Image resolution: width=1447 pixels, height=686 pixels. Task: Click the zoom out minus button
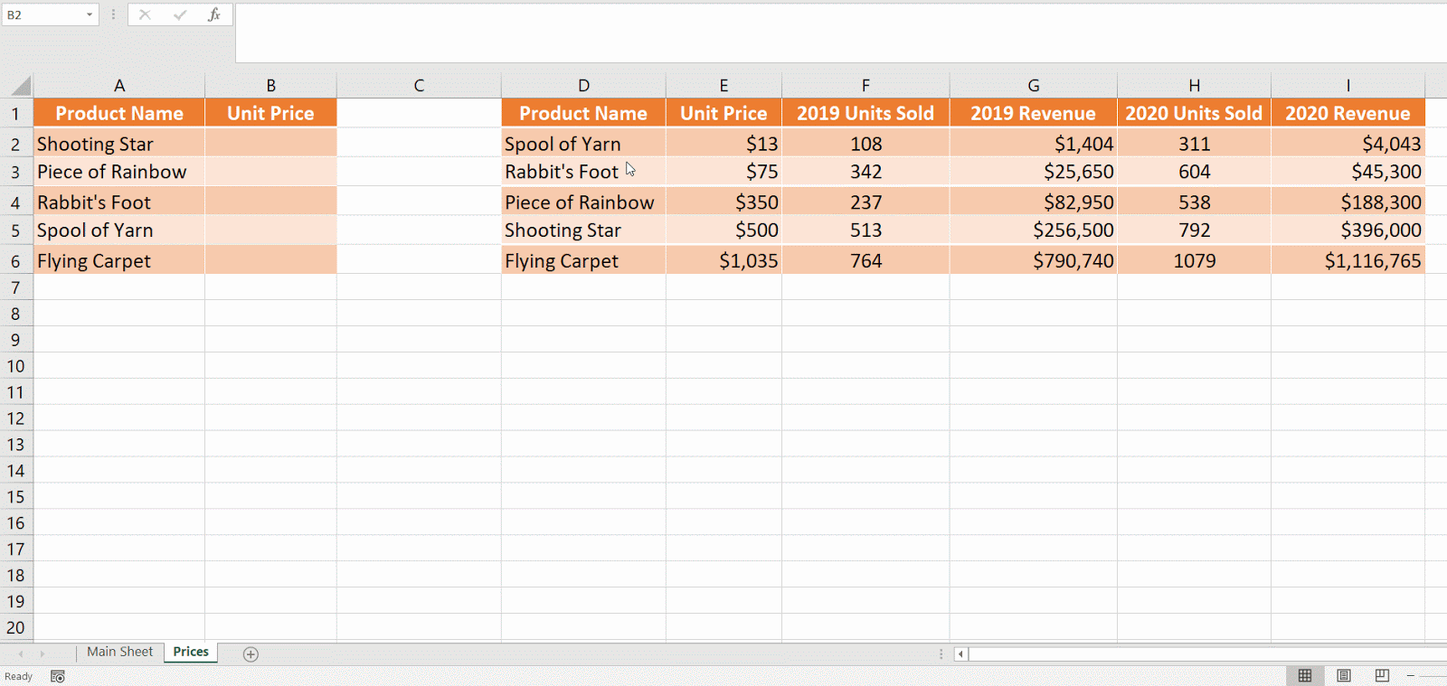(x=1411, y=675)
